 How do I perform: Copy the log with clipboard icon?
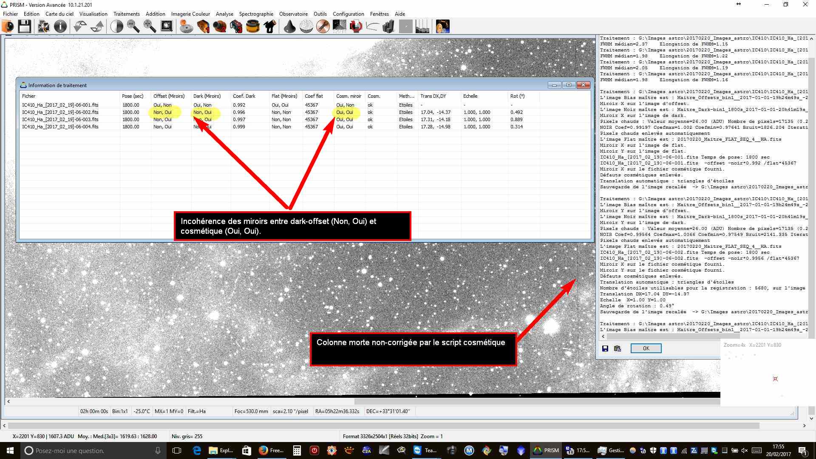(618, 348)
